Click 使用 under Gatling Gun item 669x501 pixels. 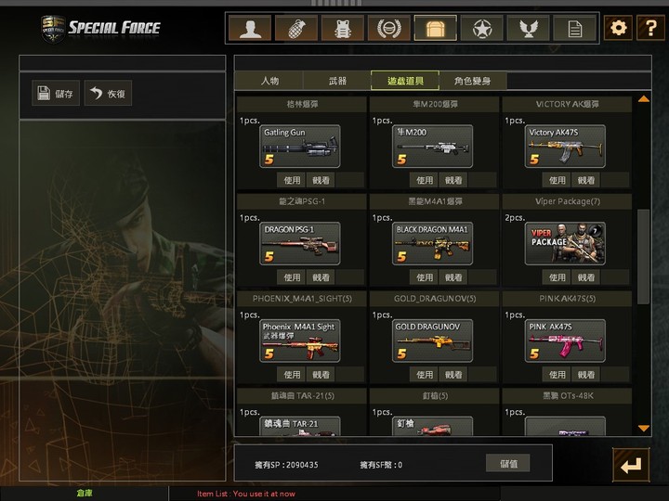tap(292, 180)
